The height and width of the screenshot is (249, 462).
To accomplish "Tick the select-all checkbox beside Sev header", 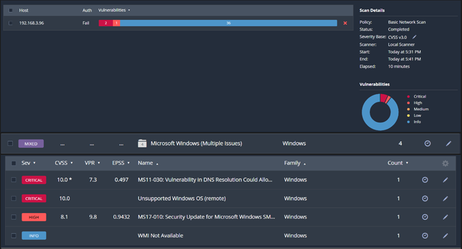I will pyautogui.click(x=14, y=163).
